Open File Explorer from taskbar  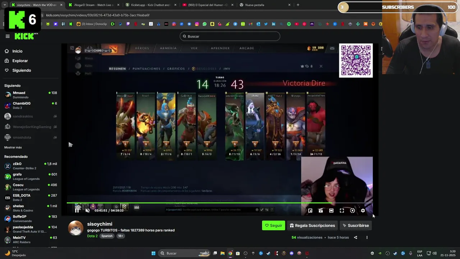222,253
